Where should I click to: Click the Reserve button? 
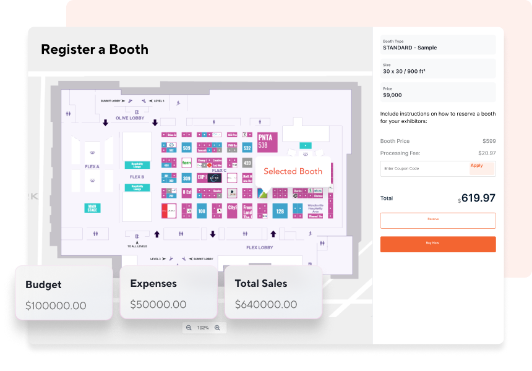pos(438,220)
